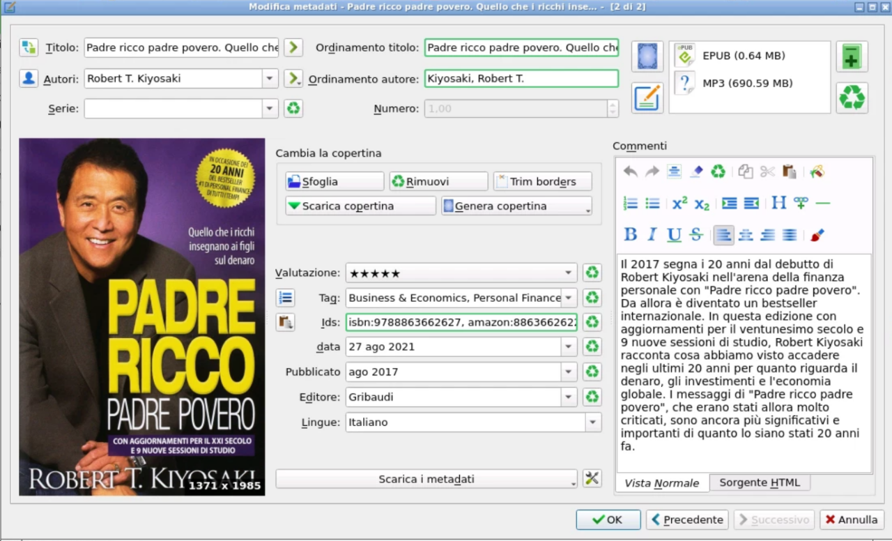Expand the Serie dropdown list
892x541 pixels.
point(270,109)
